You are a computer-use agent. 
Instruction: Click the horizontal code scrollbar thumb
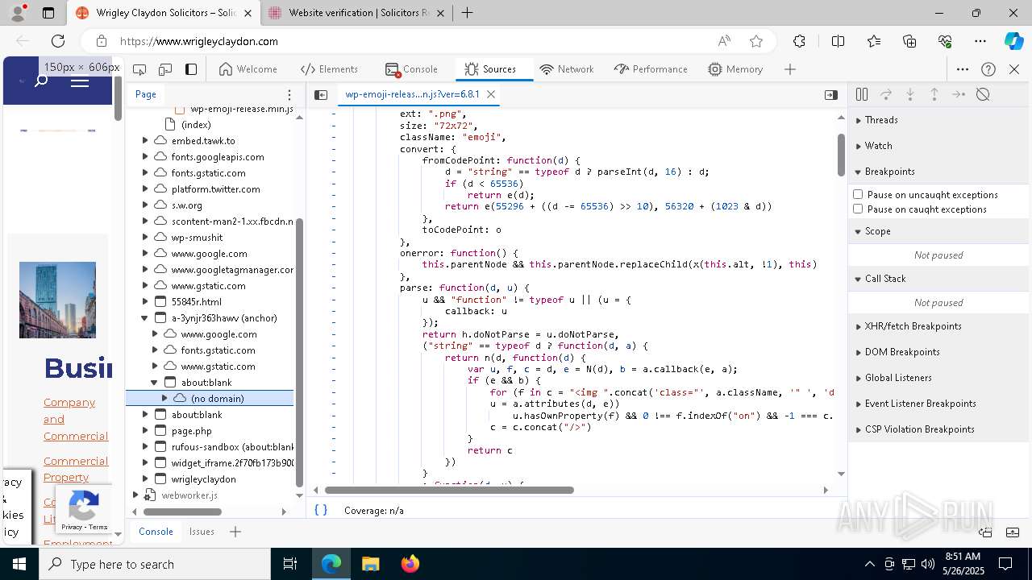click(x=449, y=490)
